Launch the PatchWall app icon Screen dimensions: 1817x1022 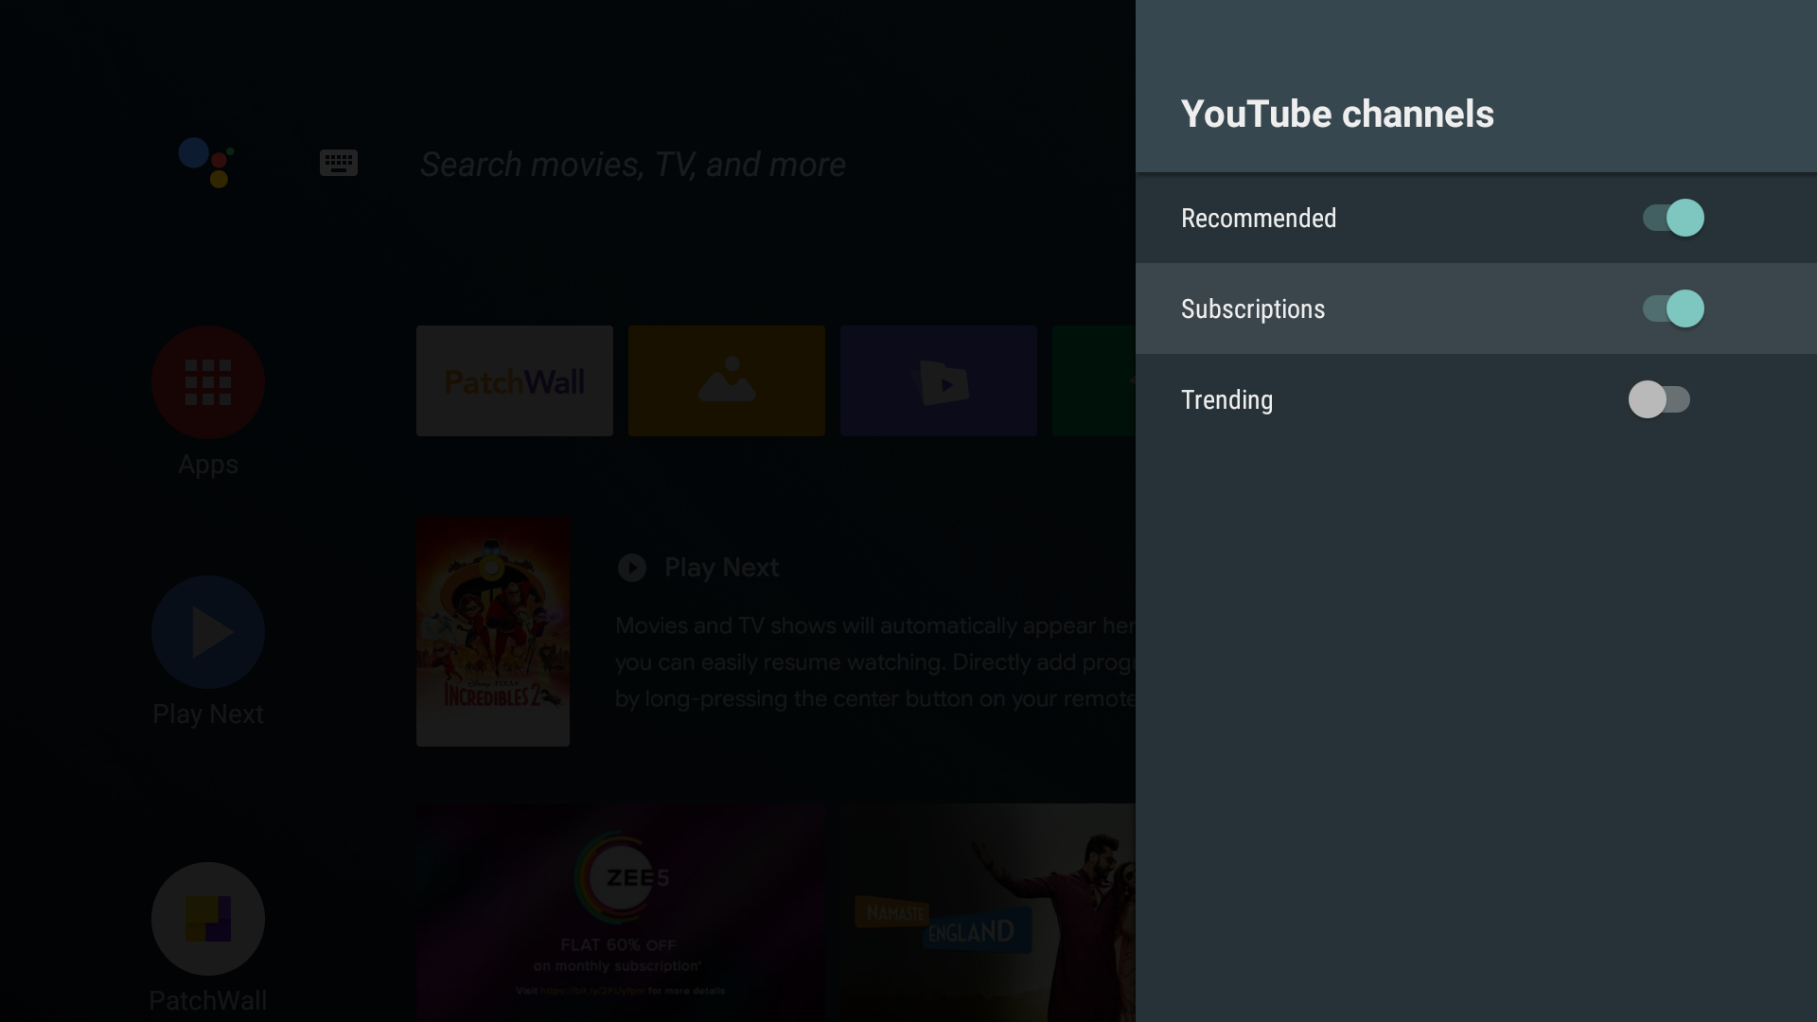207,918
